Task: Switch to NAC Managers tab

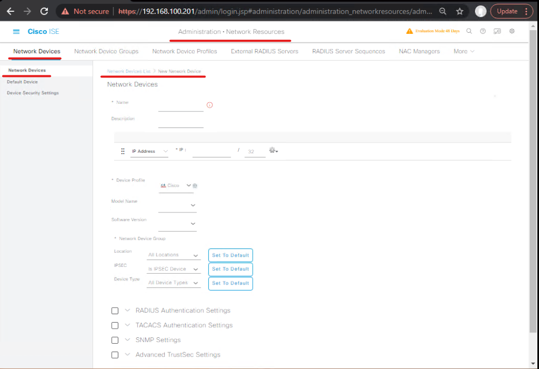Action: coord(420,51)
